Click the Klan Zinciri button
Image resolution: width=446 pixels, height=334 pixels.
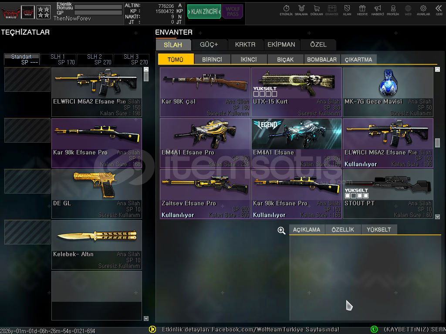coord(204,11)
